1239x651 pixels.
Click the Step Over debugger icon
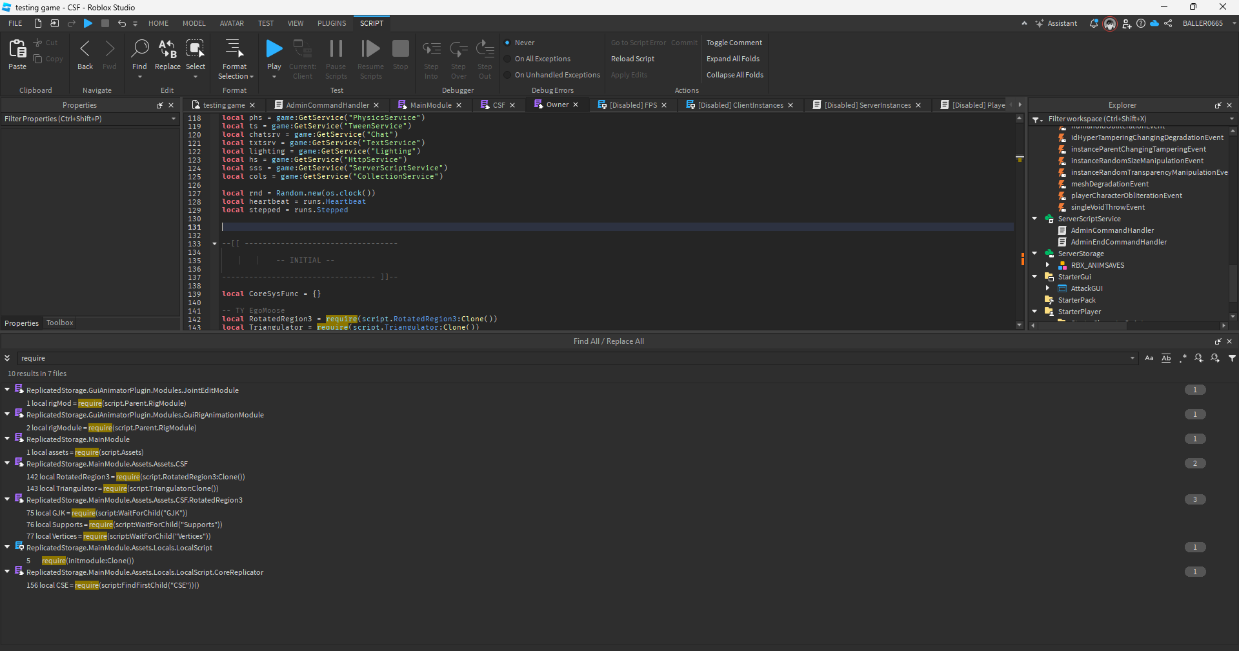(x=458, y=48)
